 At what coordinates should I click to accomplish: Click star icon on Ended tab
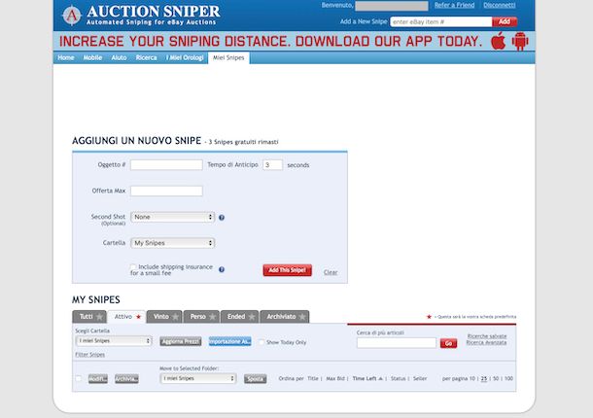tap(252, 317)
